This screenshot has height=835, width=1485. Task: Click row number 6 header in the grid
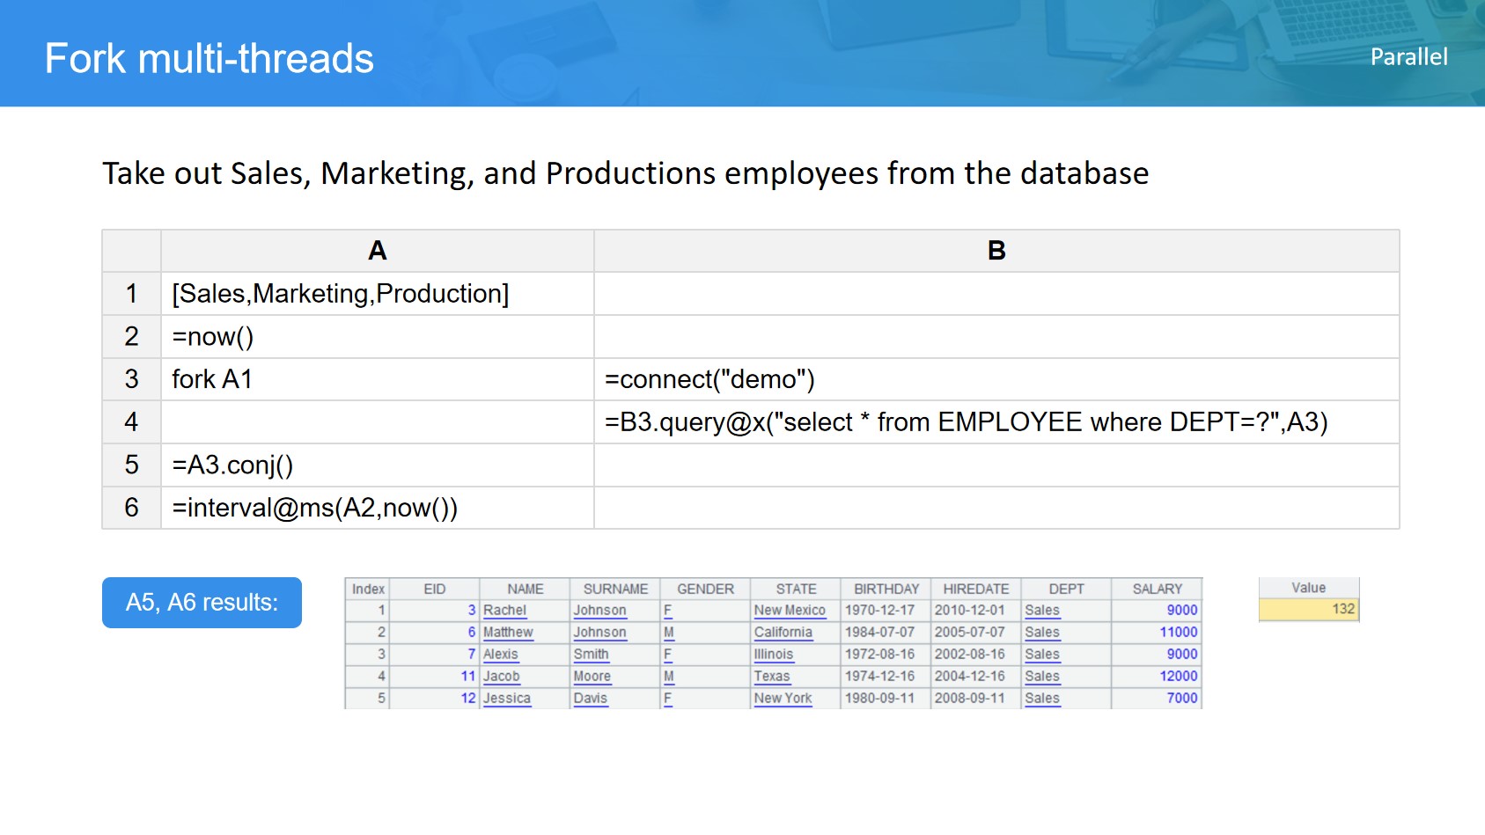131,508
